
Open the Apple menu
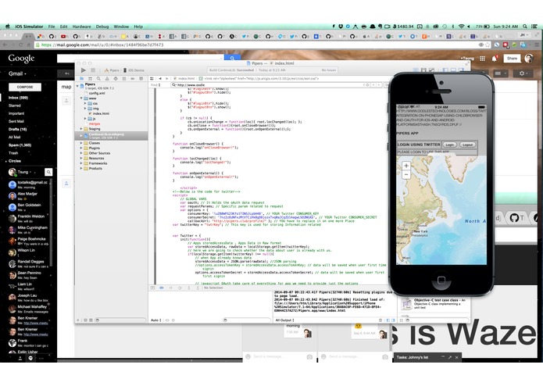pos(7,27)
